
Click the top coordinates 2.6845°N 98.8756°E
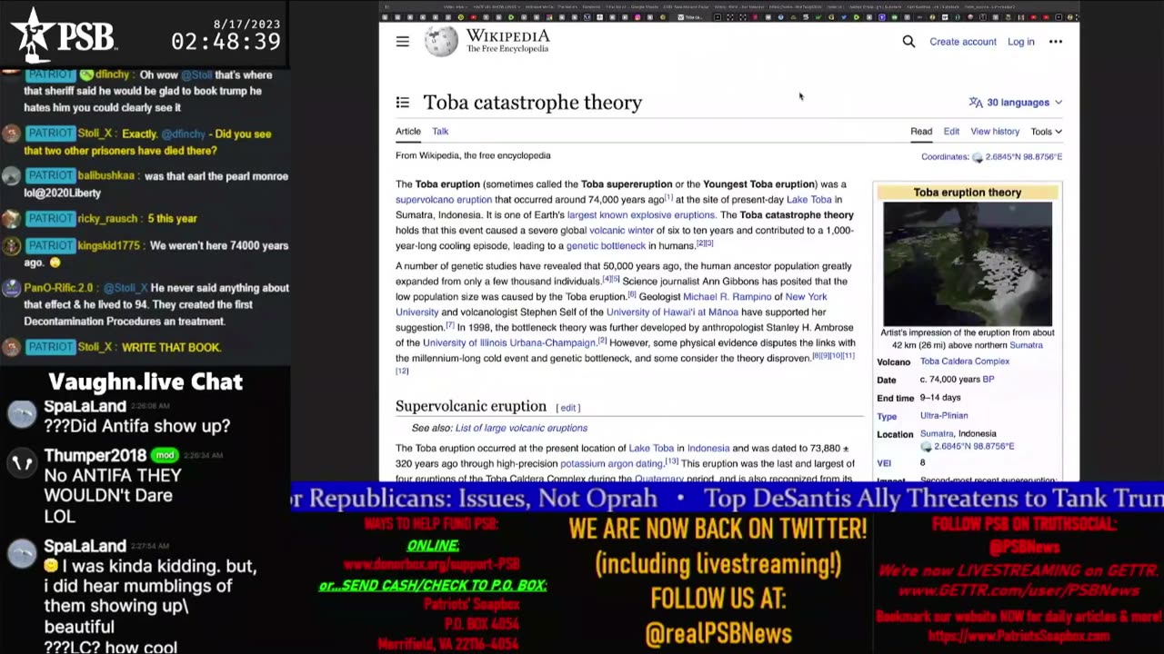pyautogui.click(x=1023, y=157)
